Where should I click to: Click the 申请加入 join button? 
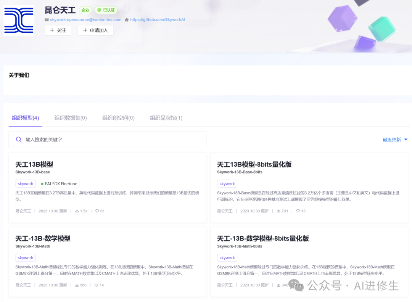tap(95, 30)
